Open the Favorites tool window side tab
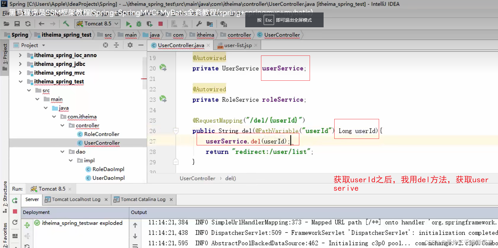This screenshot has height=248, width=498. 5,235
